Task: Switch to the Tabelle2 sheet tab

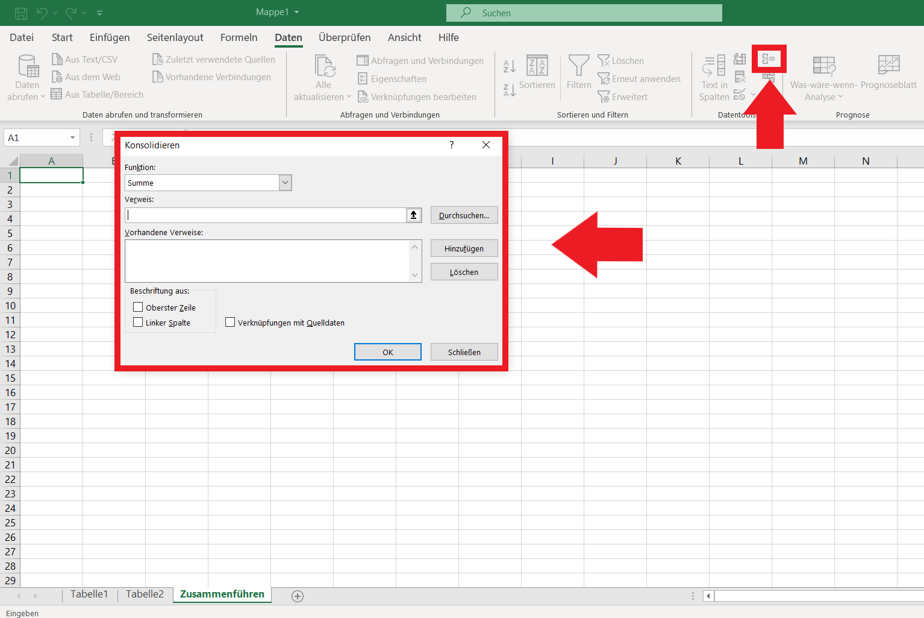Action: click(145, 594)
